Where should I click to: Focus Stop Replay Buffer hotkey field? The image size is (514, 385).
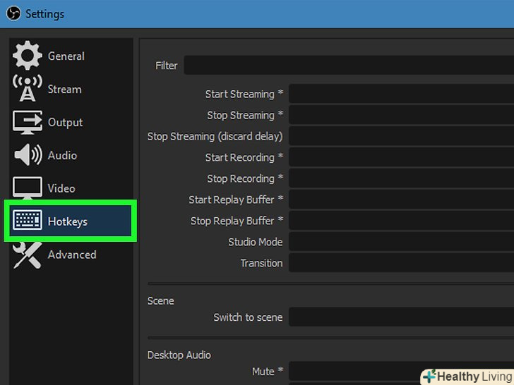point(401,221)
